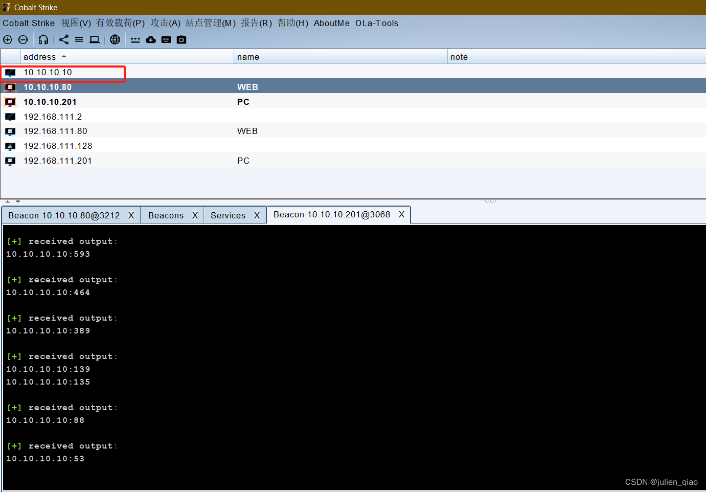The height and width of the screenshot is (492, 706).
Task: Collapse split pane with small up arrow
Action: [x=8, y=202]
